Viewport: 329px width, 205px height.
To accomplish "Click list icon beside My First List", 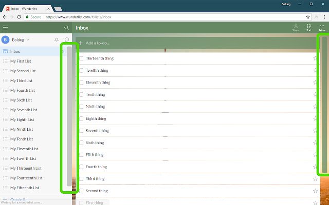I will [6, 61].
